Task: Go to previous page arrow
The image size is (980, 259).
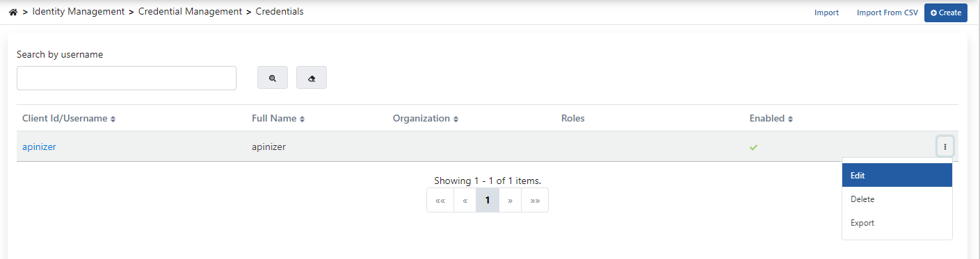Action: (465, 200)
